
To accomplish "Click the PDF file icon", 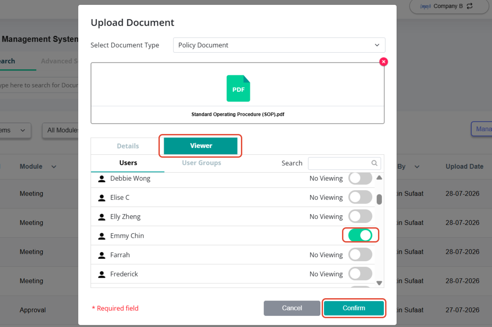I will click(x=238, y=88).
